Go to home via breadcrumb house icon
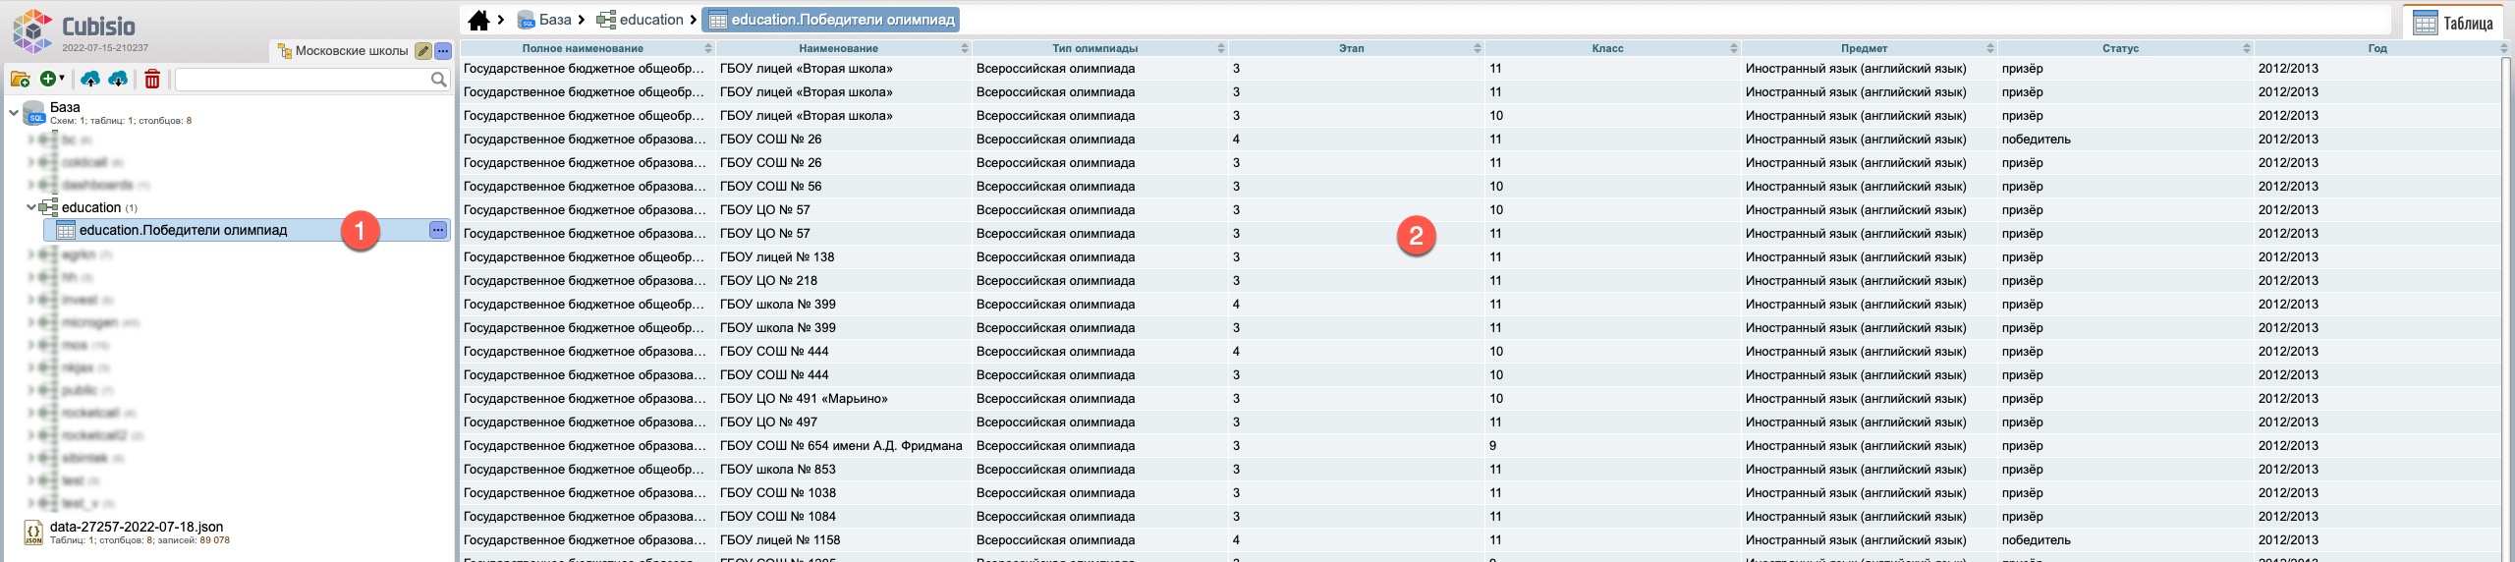Viewport: 2515px width, 562px height. point(478,20)
